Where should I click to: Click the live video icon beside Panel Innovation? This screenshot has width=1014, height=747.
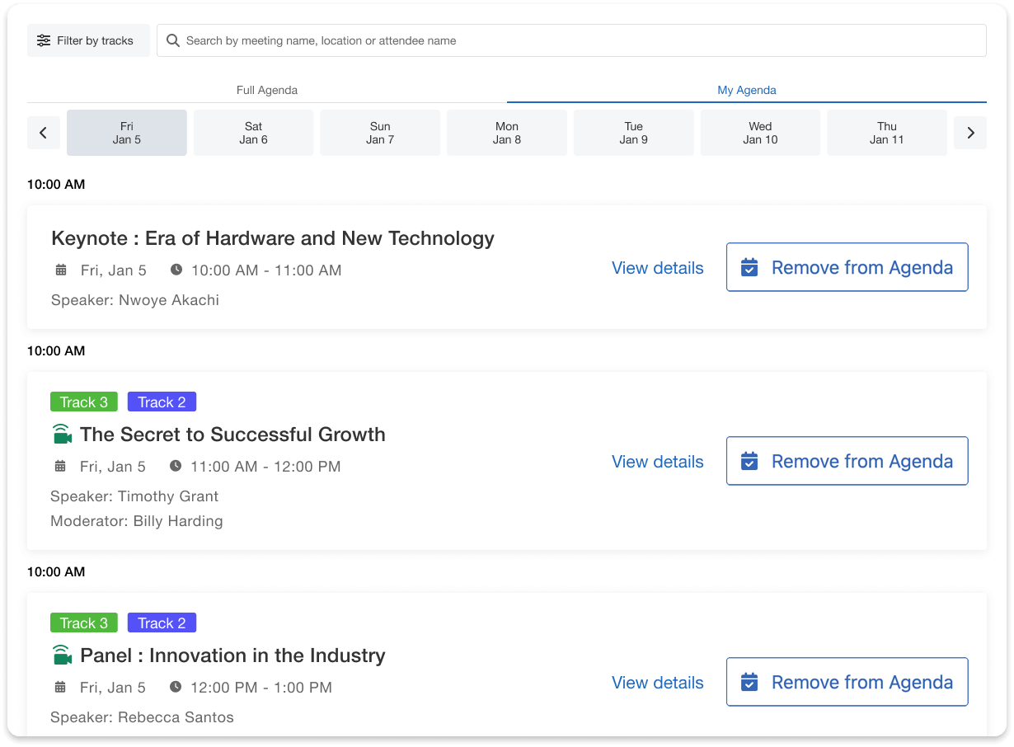coord(62,655)
